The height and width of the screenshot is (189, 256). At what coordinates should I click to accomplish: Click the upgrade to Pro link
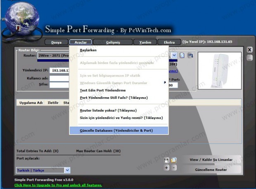(x=58, y=185)
